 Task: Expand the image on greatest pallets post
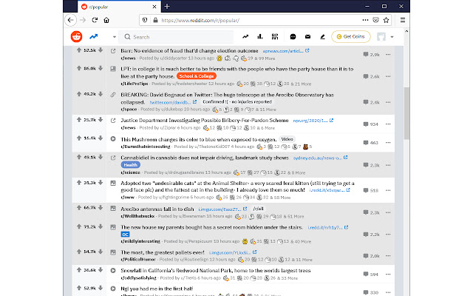pos(113,252)
